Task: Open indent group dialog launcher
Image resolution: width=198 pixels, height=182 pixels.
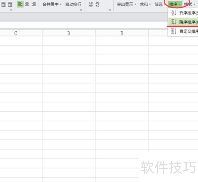Action: 11,10
